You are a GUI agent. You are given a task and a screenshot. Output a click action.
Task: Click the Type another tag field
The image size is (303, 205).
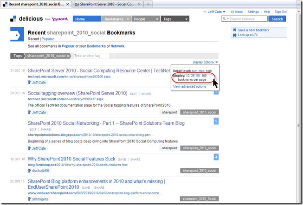[91, 56]
